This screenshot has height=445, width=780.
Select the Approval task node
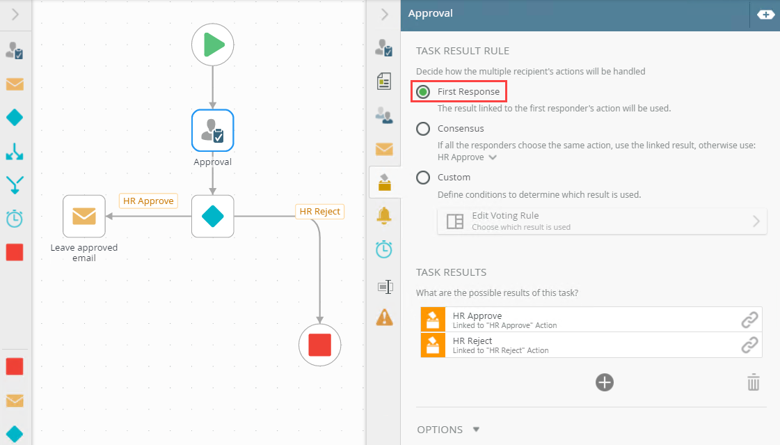click(x=212, y=130)
